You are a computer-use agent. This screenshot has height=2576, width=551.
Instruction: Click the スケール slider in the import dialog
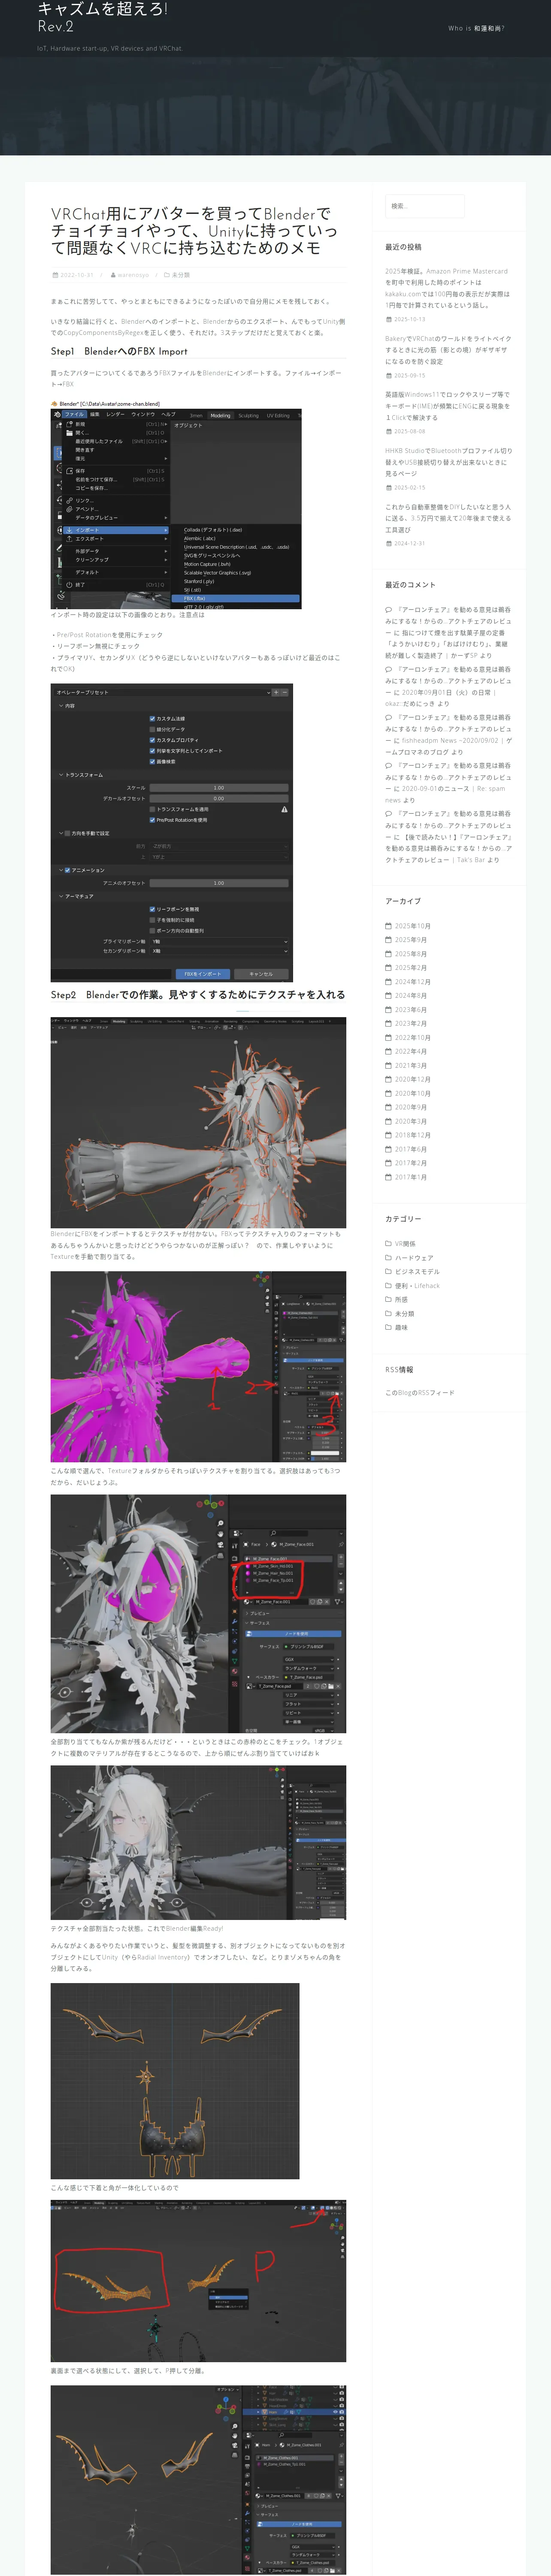click(x=219, y=788)
